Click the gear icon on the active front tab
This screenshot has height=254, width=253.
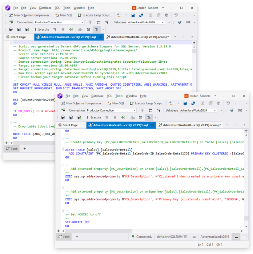pyautogui.click(x=153, y=125)
